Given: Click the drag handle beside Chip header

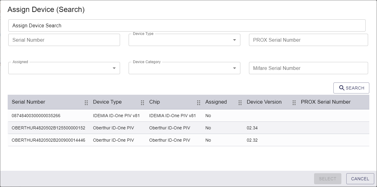Looking at the screenshot, I should pos(198,102).
